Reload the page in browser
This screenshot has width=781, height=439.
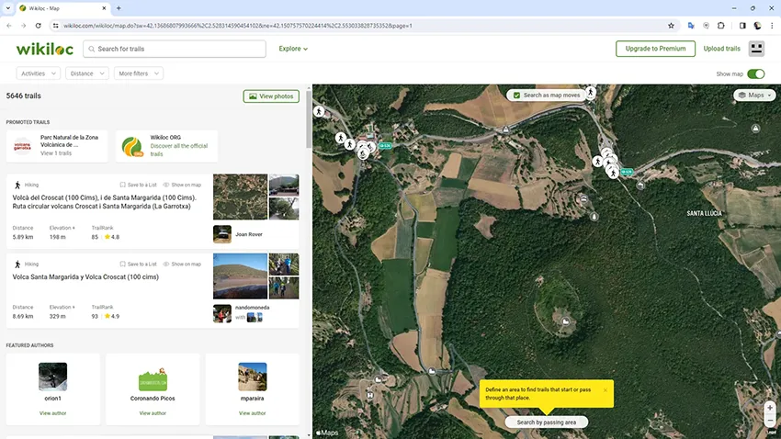pos(38,26)
